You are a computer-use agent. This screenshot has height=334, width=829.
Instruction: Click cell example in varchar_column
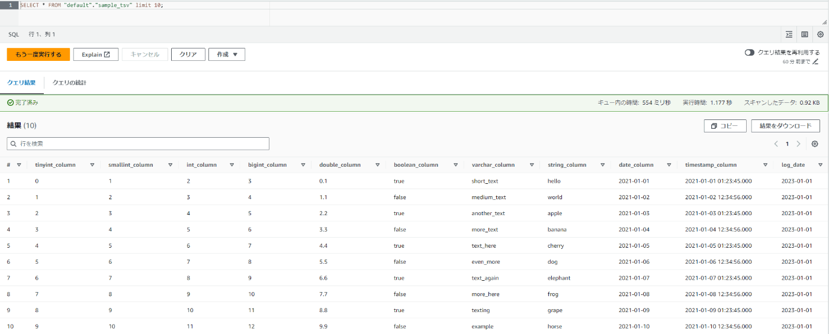(x=482, y=326)
